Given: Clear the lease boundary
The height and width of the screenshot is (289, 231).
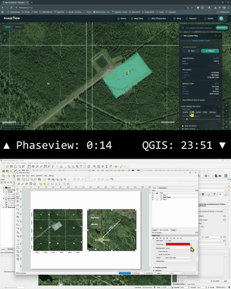Looking at the screenshot, I should 216,58.
